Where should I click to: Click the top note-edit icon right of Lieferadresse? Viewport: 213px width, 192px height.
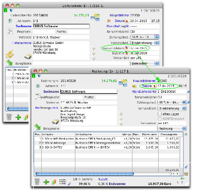click(93, 48)
